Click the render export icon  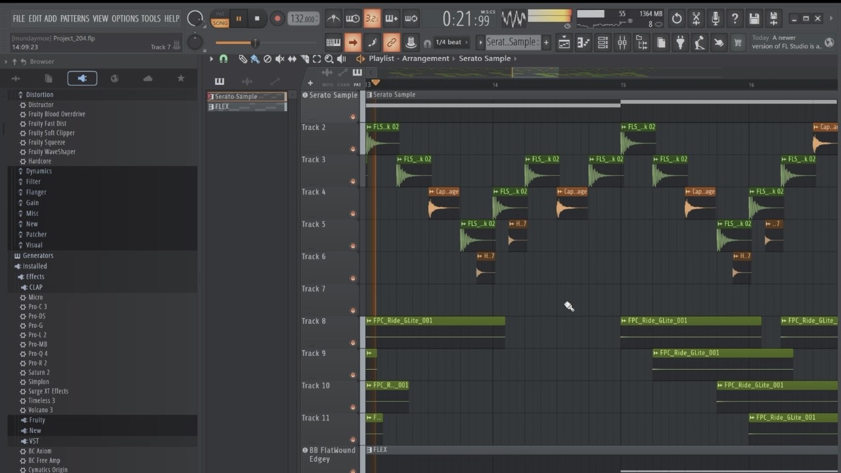click(774, 18)
